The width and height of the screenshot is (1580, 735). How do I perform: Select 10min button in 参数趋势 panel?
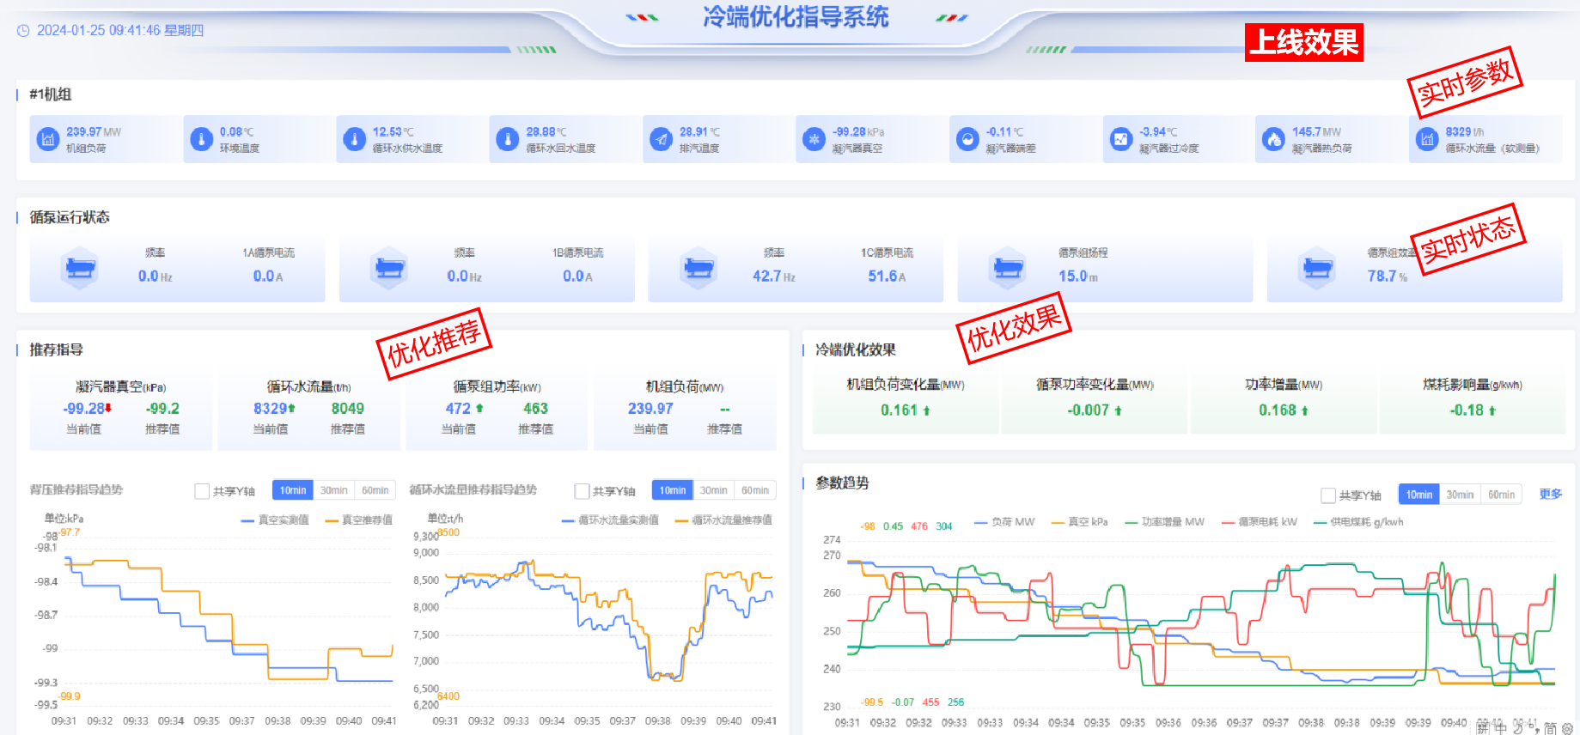pos(1418,495)
